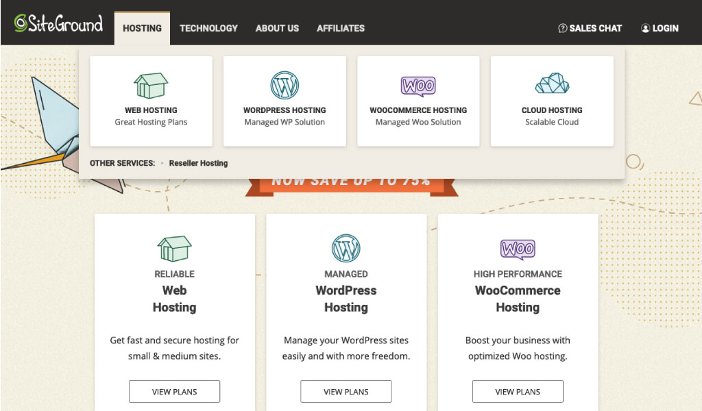702x411 pixels.
Task: Click 'Managed Woo Solution' subtitle text
Action: 418,122
